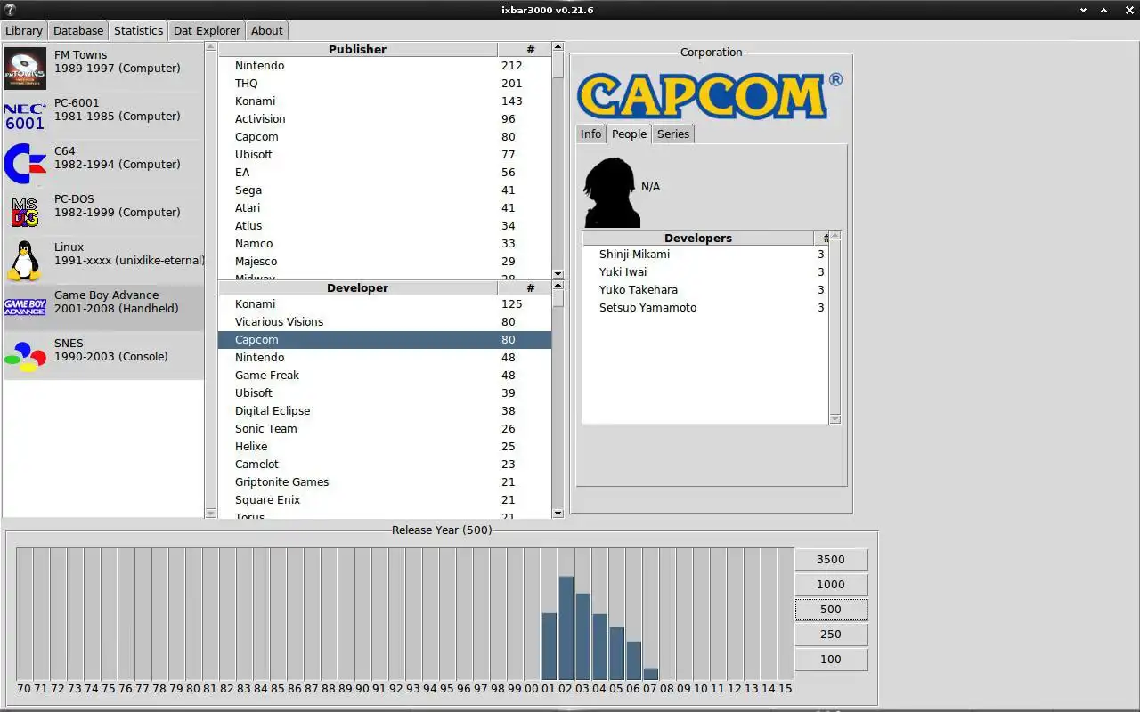Click the platform list scrollbar down arrow

coord(211,513)
